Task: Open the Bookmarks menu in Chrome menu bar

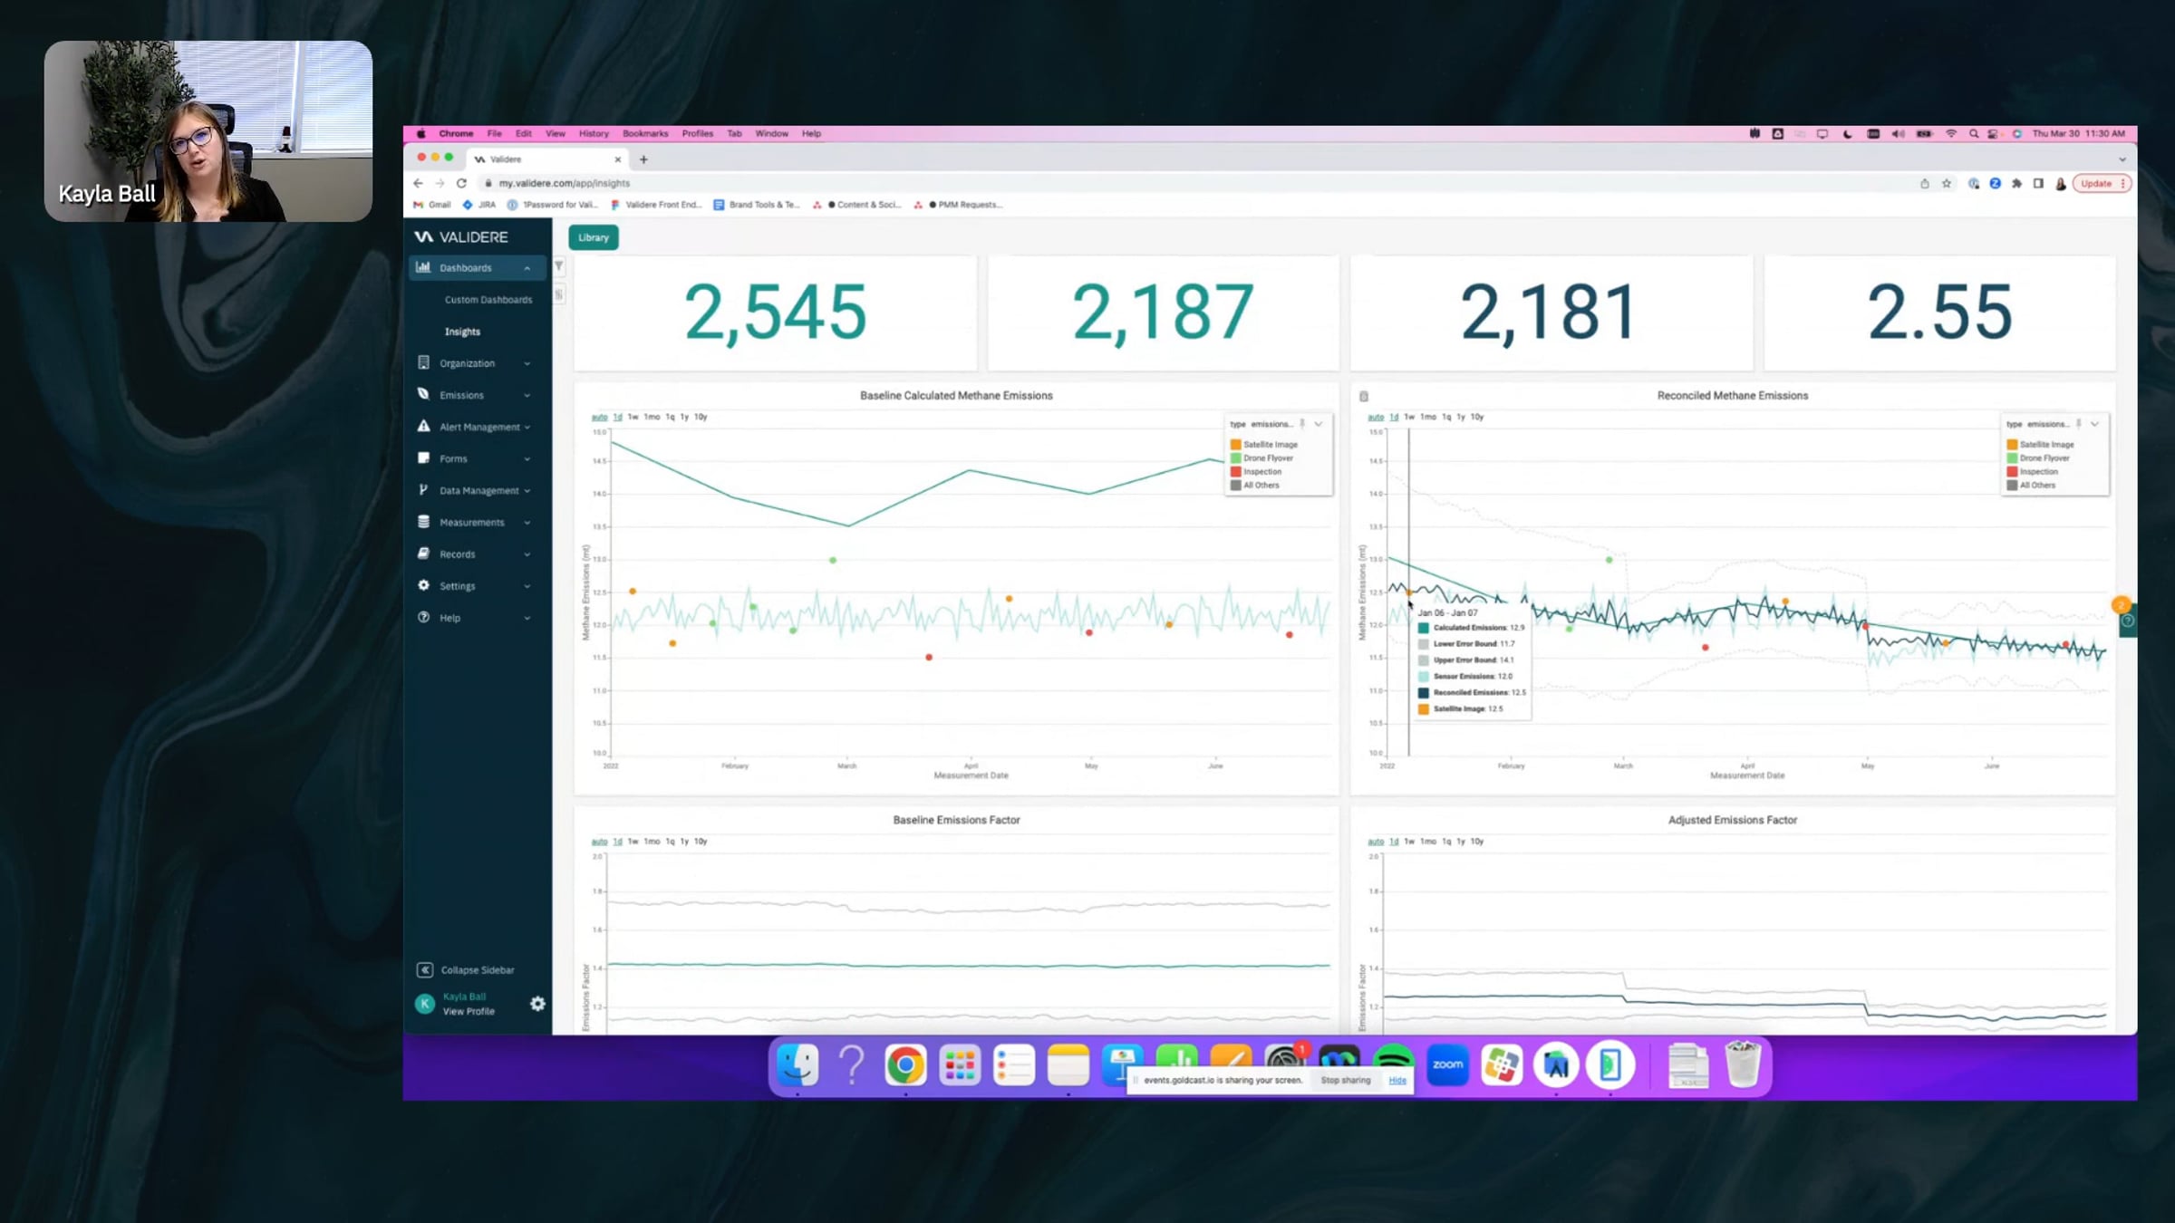Action: coord(644,133)
